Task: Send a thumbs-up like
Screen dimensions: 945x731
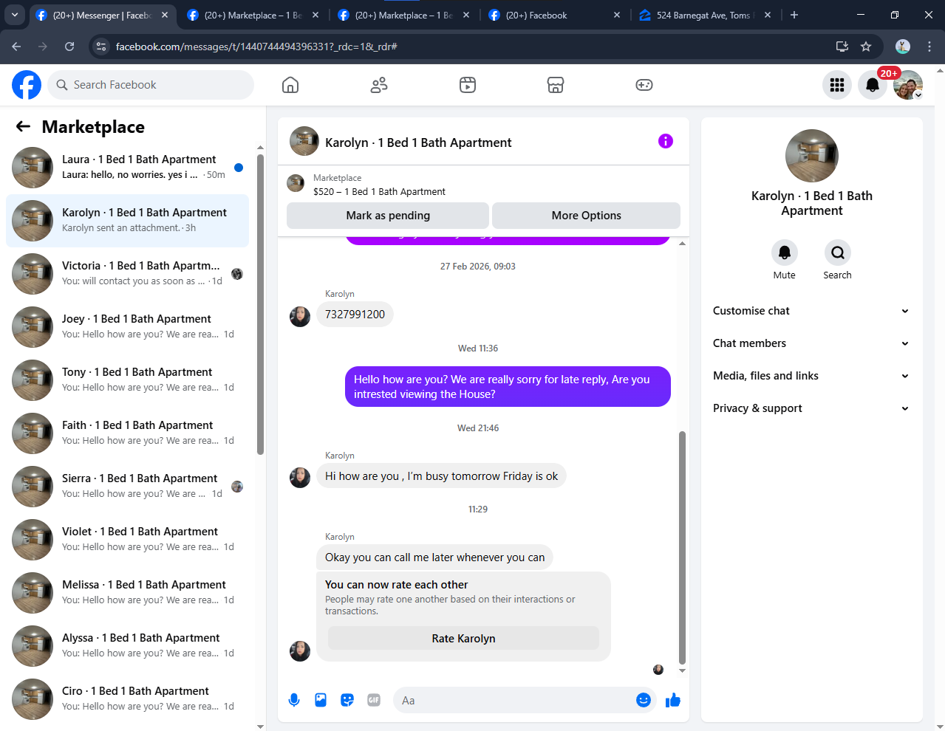Action: coord(673,700)
